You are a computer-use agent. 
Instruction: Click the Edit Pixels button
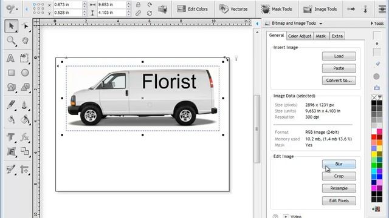pos(339,200)
